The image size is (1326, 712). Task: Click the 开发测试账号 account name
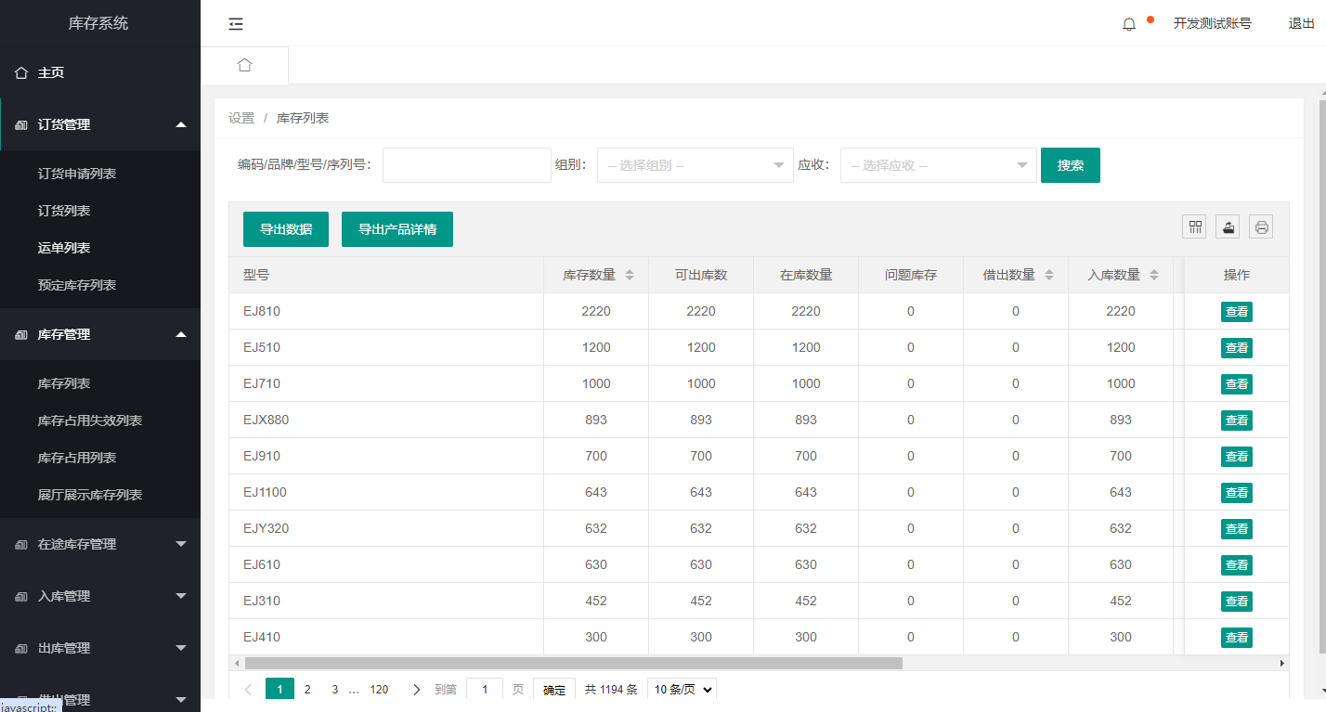1212,24
